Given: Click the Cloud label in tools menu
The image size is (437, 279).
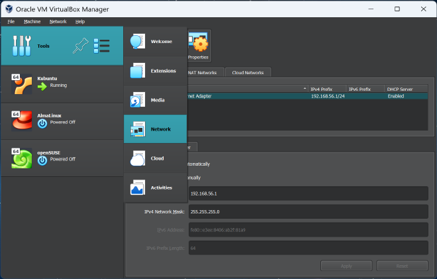Looking at the screenshot, I should 157,158.
